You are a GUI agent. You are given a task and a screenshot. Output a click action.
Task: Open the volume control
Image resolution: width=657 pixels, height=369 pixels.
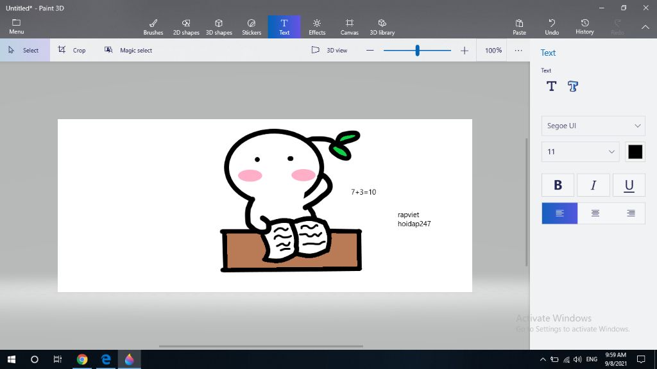577,359
